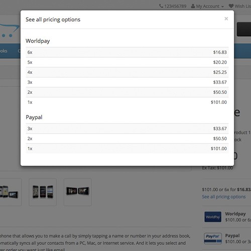251x251 pixels.
Task: Open the landscape phones product thumbnail
Action: pyautogui.click(x=78, y=192)
